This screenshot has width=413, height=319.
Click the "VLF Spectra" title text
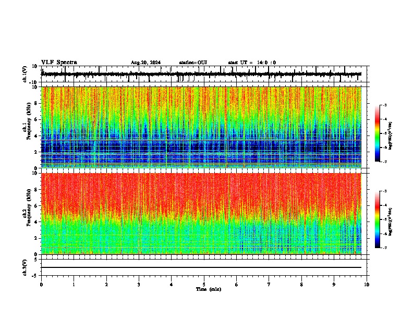pyautogui.click(x=59, y=63)
